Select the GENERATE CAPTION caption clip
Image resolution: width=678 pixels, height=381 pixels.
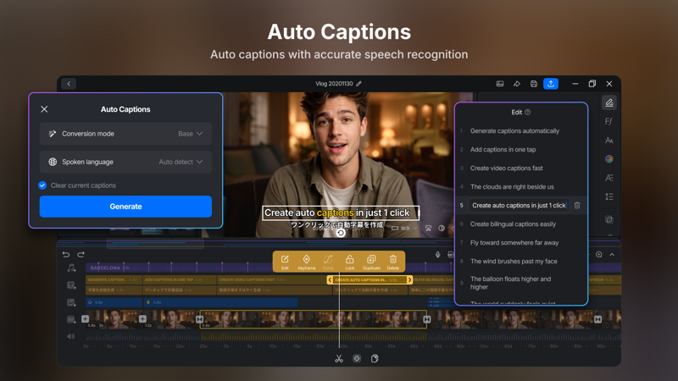click(x=114, y=280)
